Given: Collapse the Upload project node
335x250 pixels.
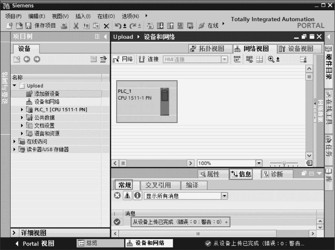Looking at the screenshot, I should click(14, 85).
